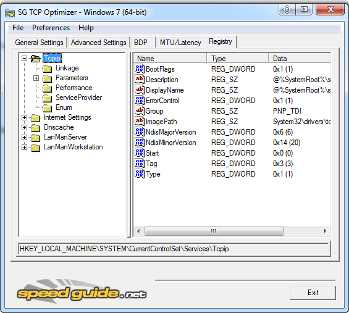
Task: Click the SG TCP Optimizer title bar icon
Action: (x=10, y=13)
